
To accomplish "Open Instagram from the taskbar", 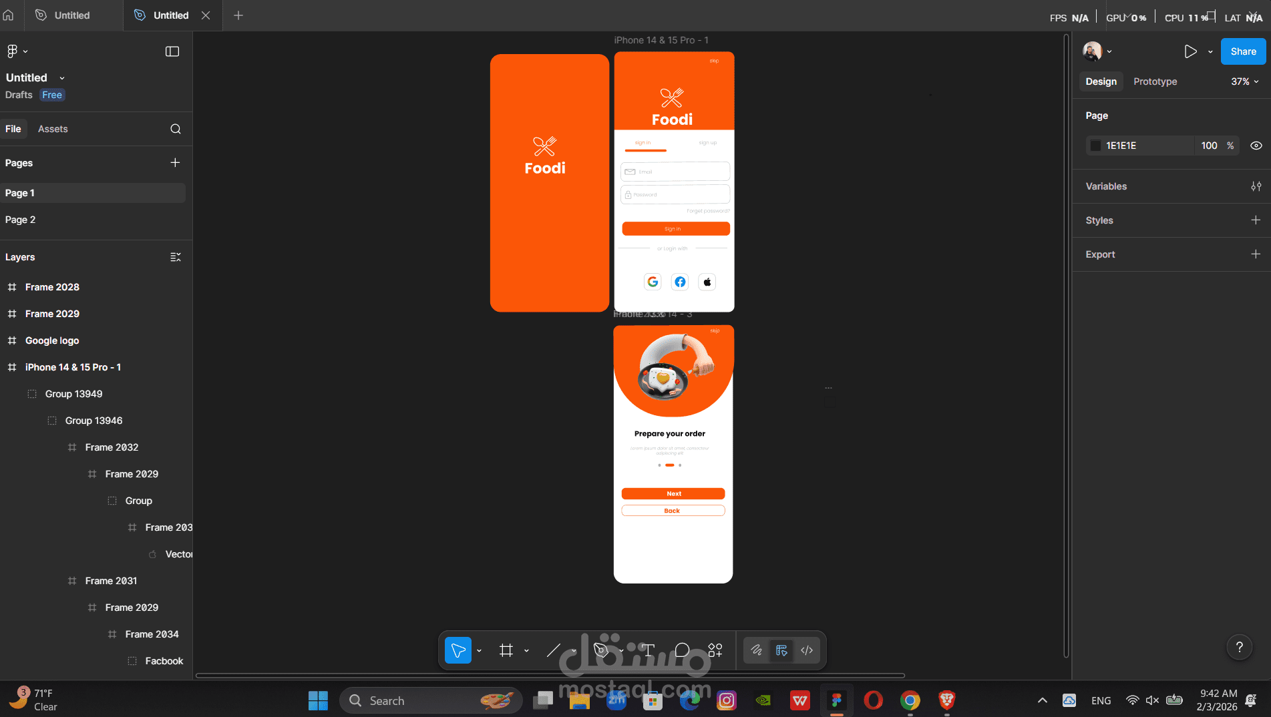I will [x=726, y=700].
